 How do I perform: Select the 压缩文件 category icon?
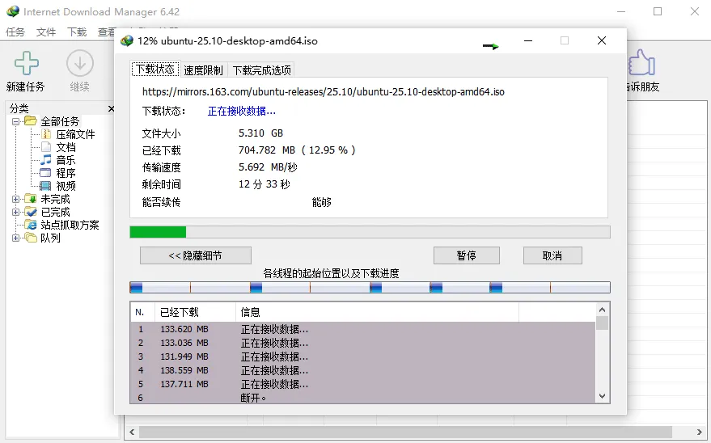tap(46, 134)
